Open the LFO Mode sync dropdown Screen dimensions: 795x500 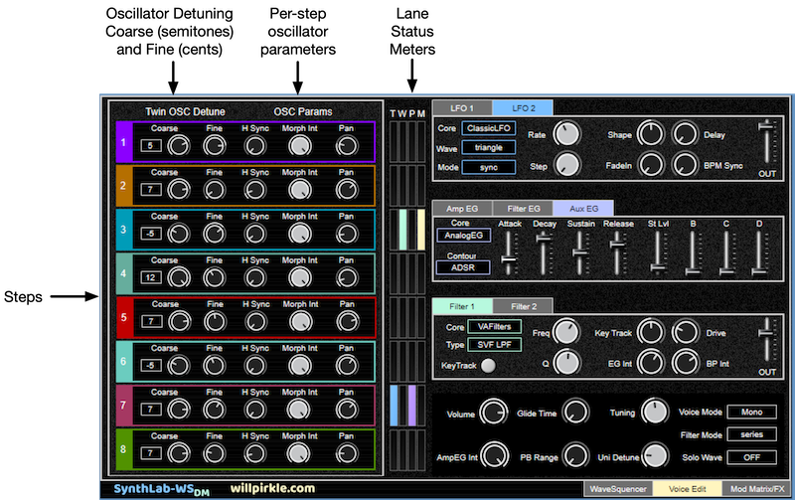pyautogui.click(x=489, y=167)
